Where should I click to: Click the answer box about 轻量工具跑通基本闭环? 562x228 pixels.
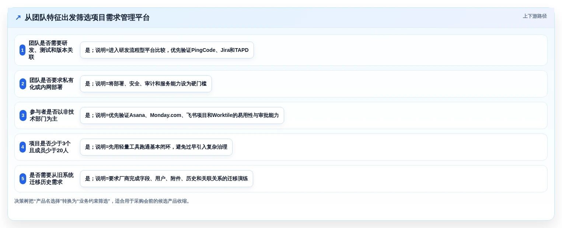point(156,147)
